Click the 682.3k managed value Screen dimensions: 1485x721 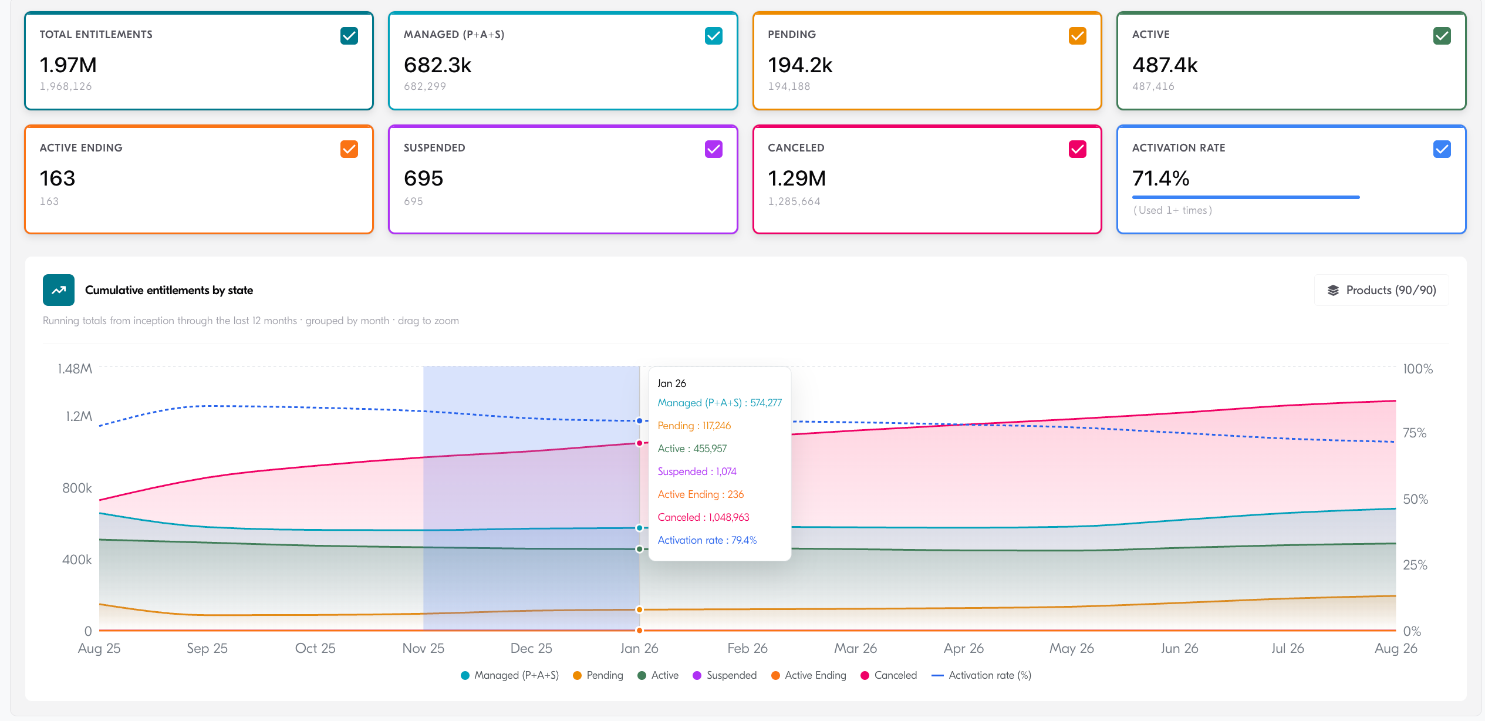(438, 65)
